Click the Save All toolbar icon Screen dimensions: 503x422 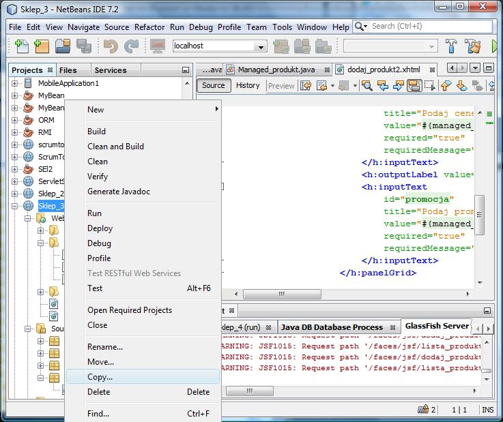click(84, 46)
